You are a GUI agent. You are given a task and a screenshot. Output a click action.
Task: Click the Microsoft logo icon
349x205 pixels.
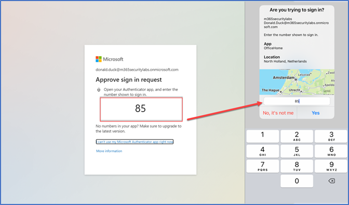[x=99, y=59]
